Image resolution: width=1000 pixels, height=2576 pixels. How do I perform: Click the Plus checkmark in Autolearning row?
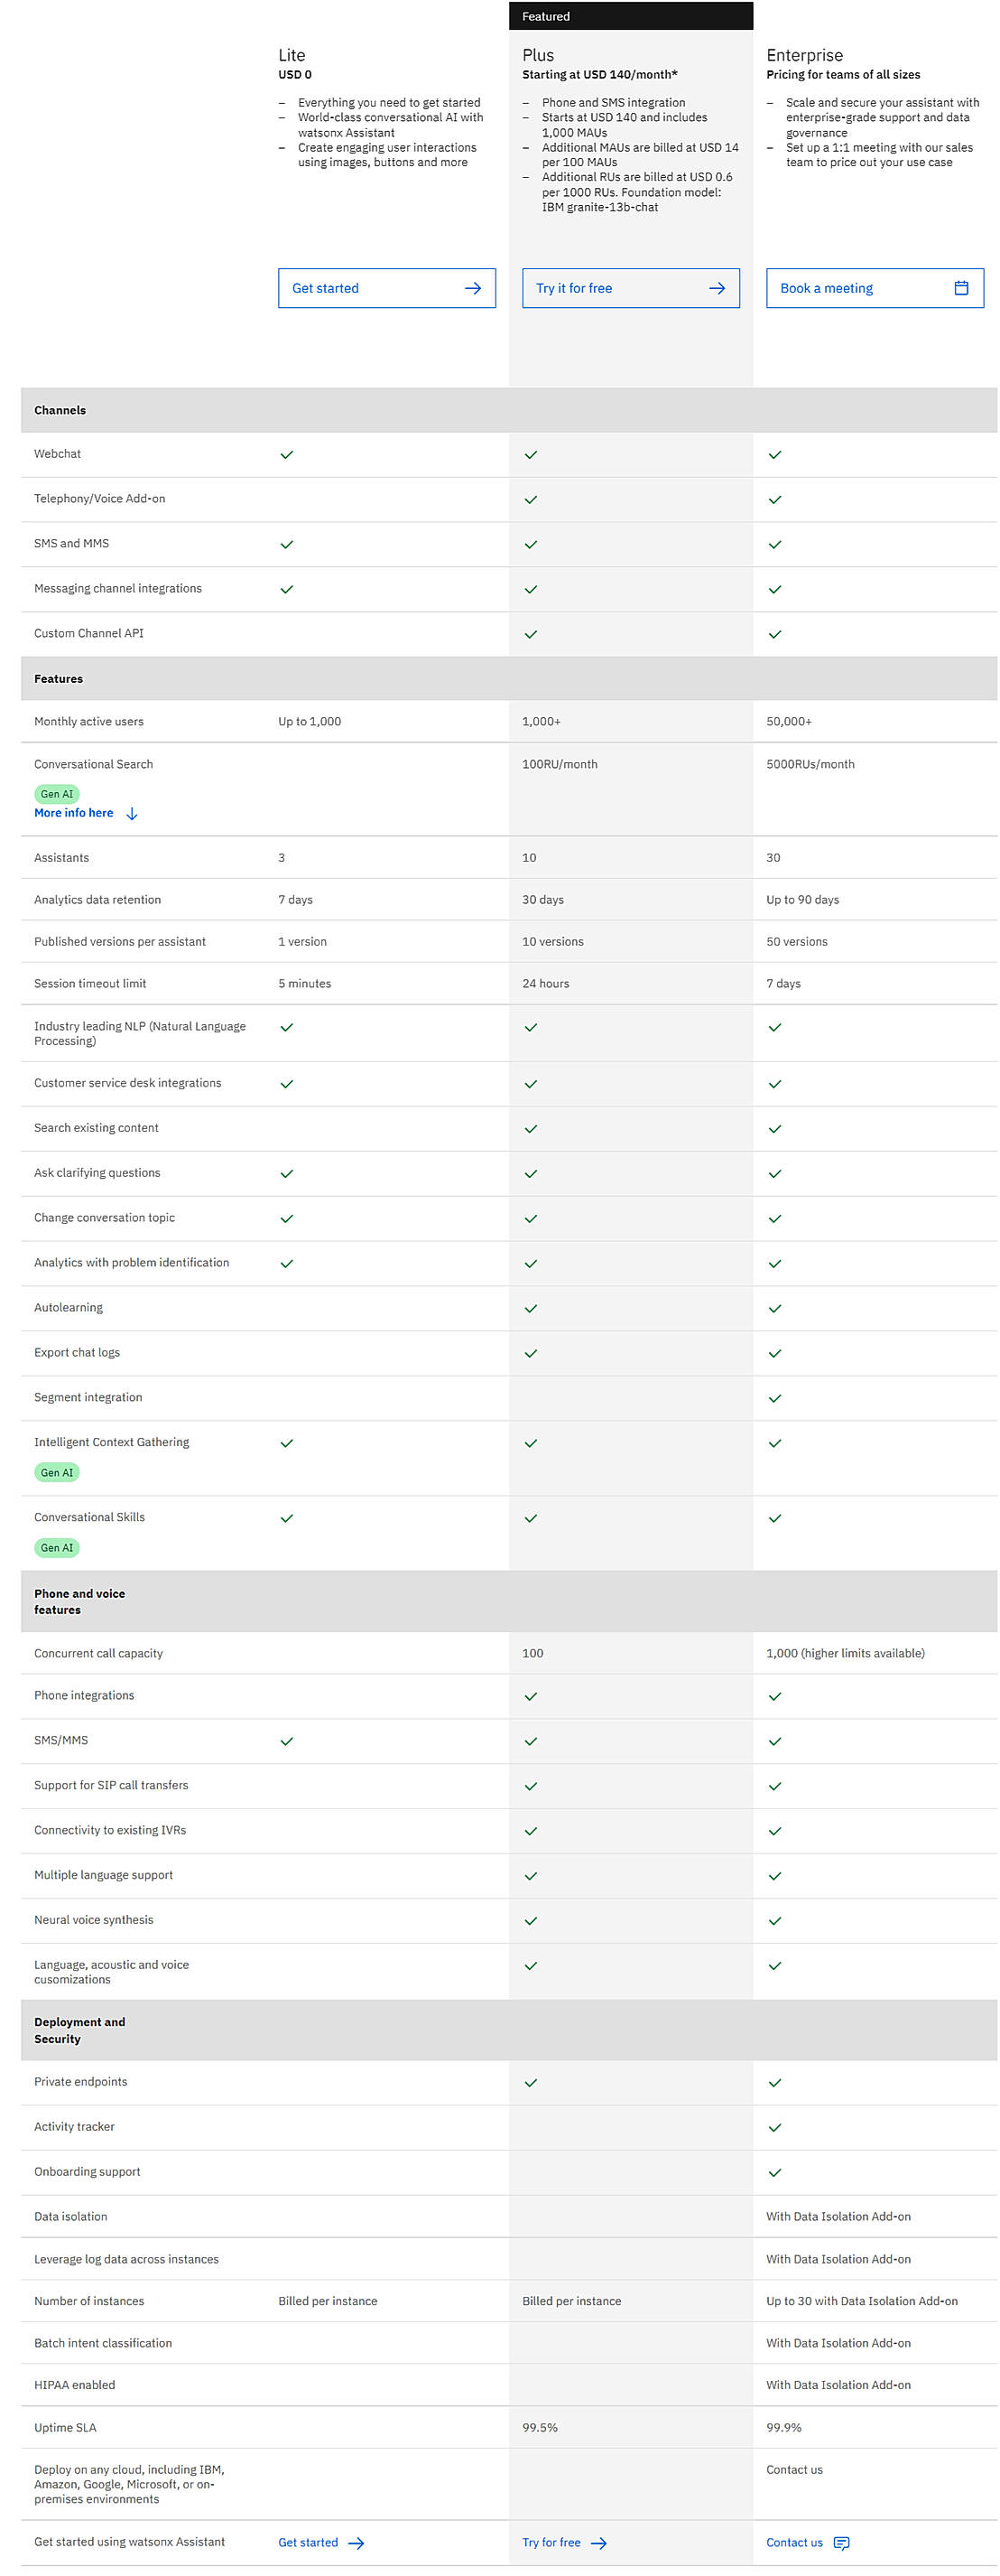pos(531,1309)
